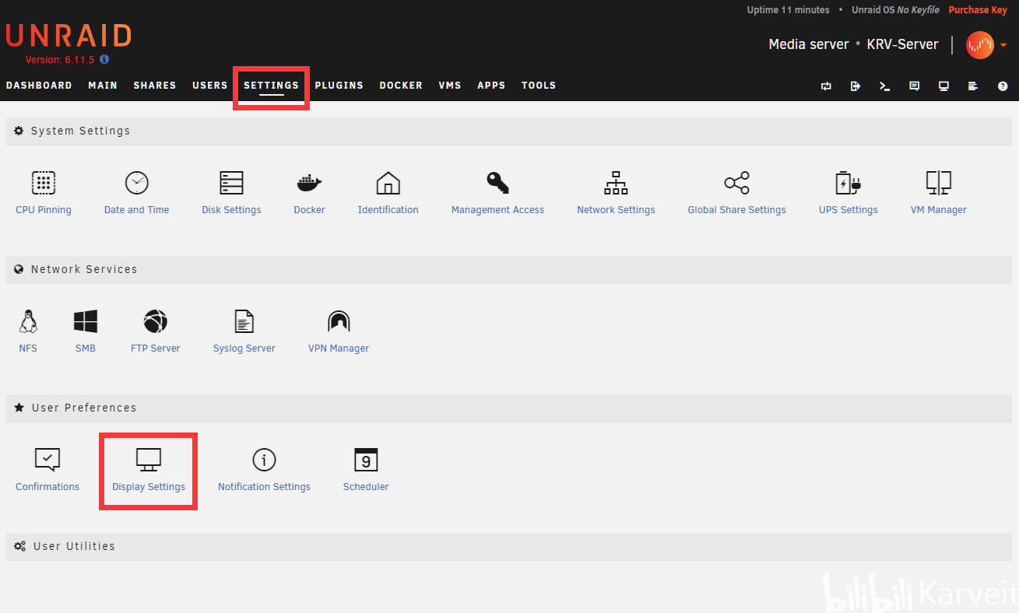This screenshot has height=613, width=1019.
Task: Click the log lines icon in header
Action: coord(973,86)
